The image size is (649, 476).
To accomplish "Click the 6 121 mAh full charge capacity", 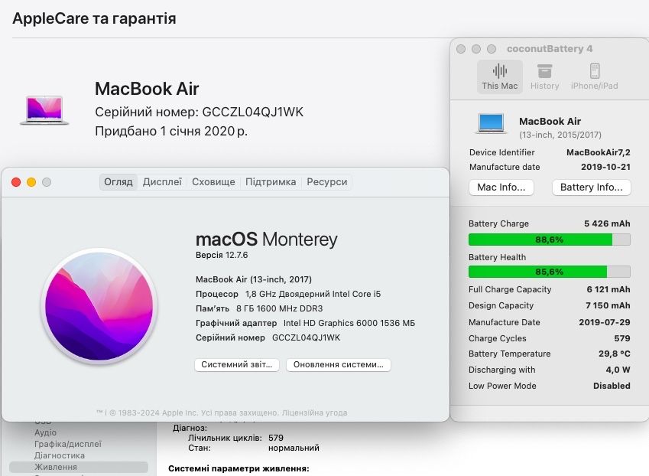I will [608, 289].
